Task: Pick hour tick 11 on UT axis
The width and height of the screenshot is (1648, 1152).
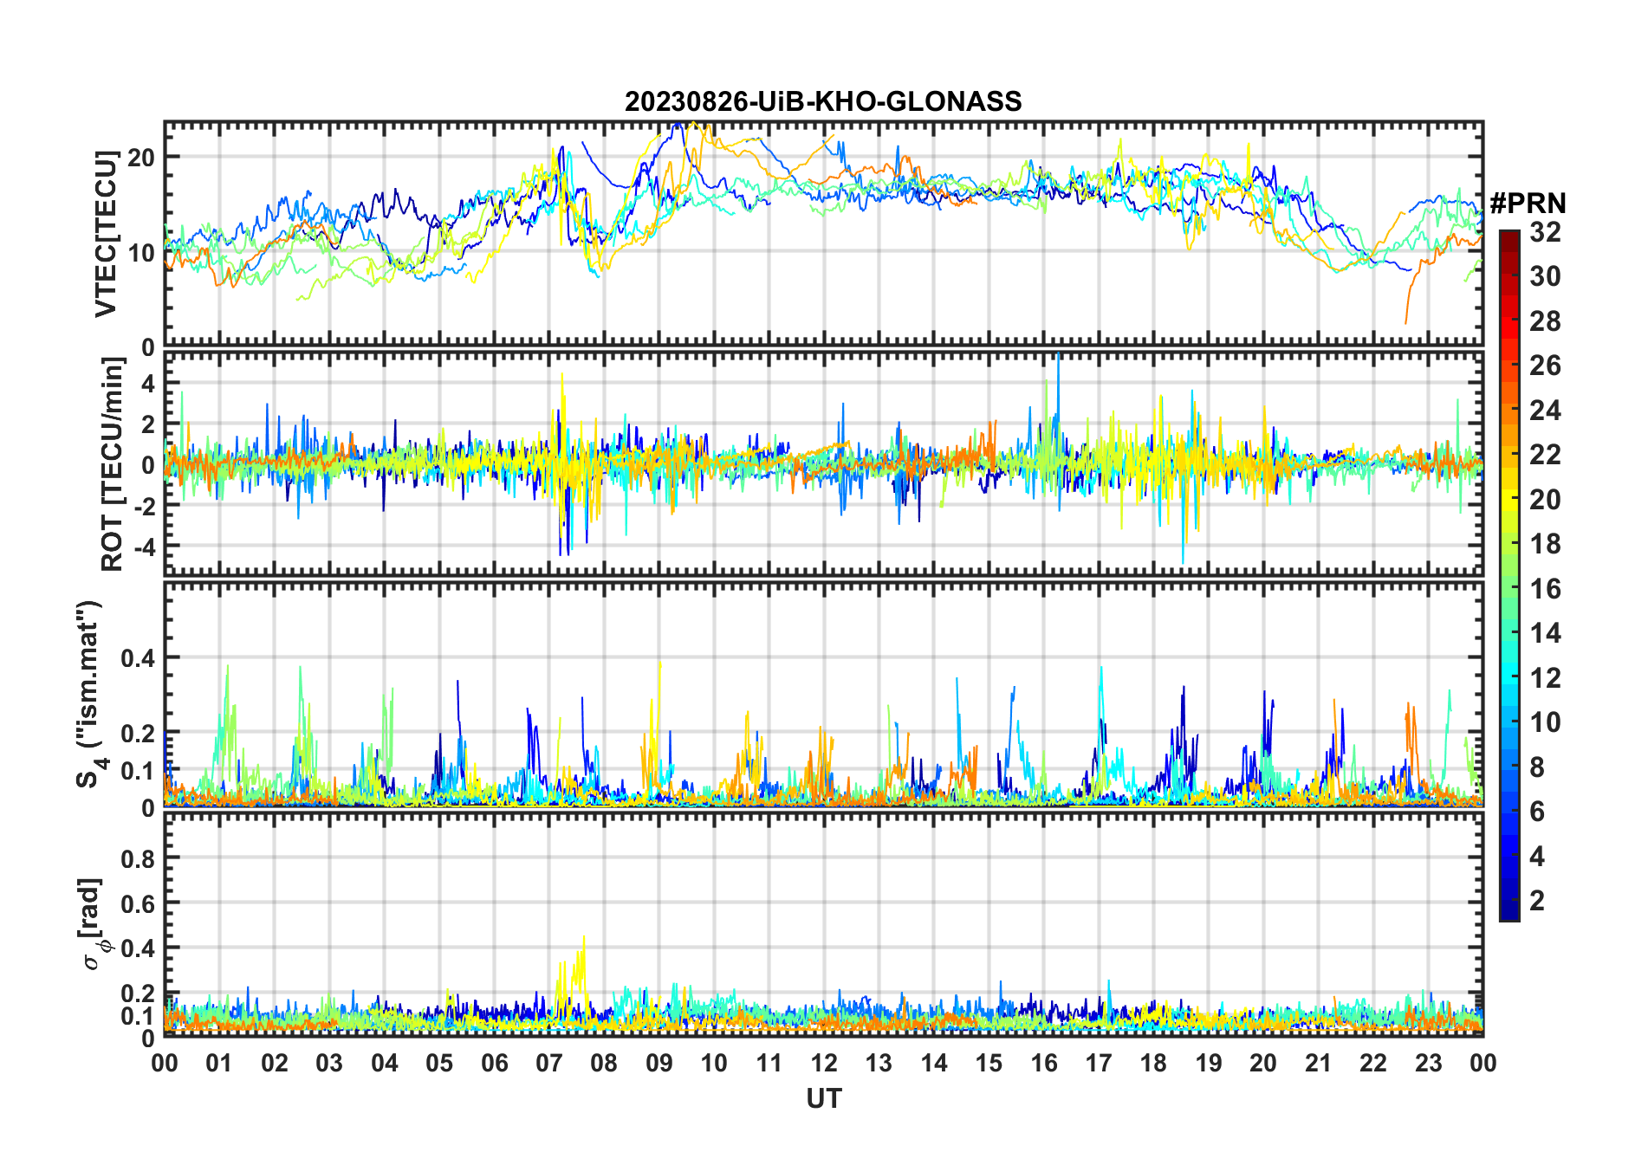Action: (x=769, y=1063)
